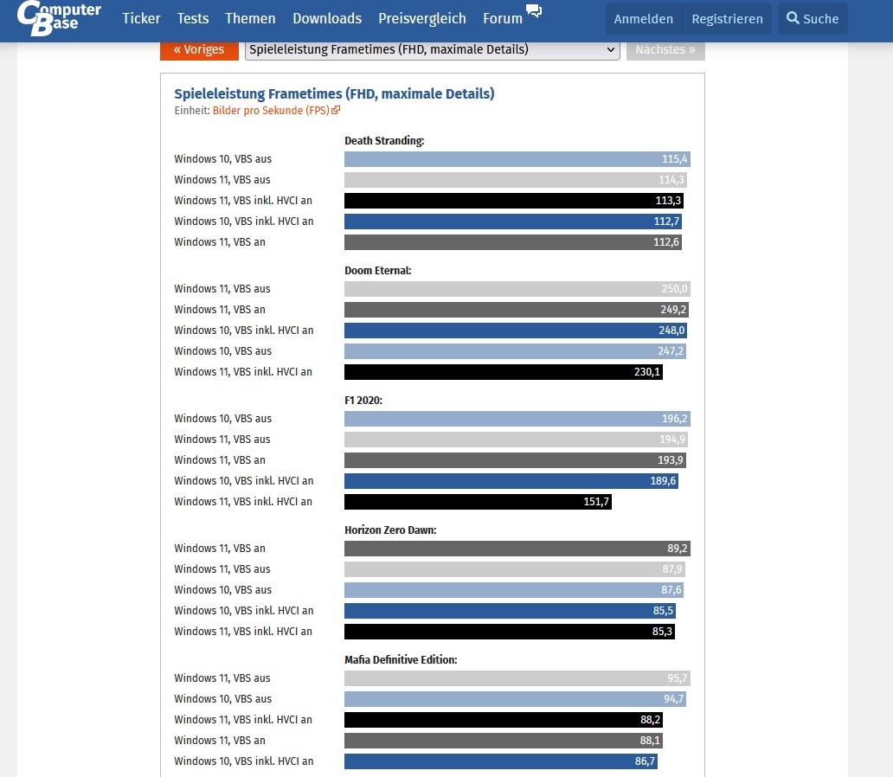The image size is (893, 777).
Task: Click Mafia label Windows 10, VBS inkl. HVCI an
Action: click(244, 761)
